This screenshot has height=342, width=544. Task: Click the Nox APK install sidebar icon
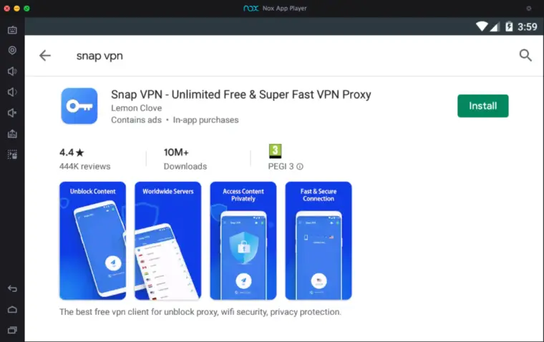(12, 134)
